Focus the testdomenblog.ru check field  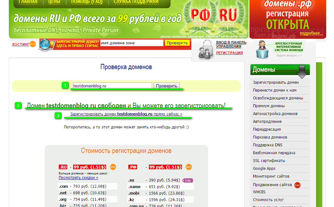pyautogui.click(x=112, y=86)
